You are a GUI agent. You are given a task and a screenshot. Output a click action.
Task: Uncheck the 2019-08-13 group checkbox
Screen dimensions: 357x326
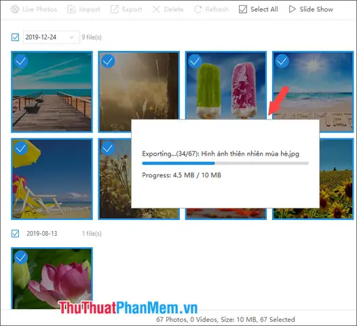coord(15,234)
